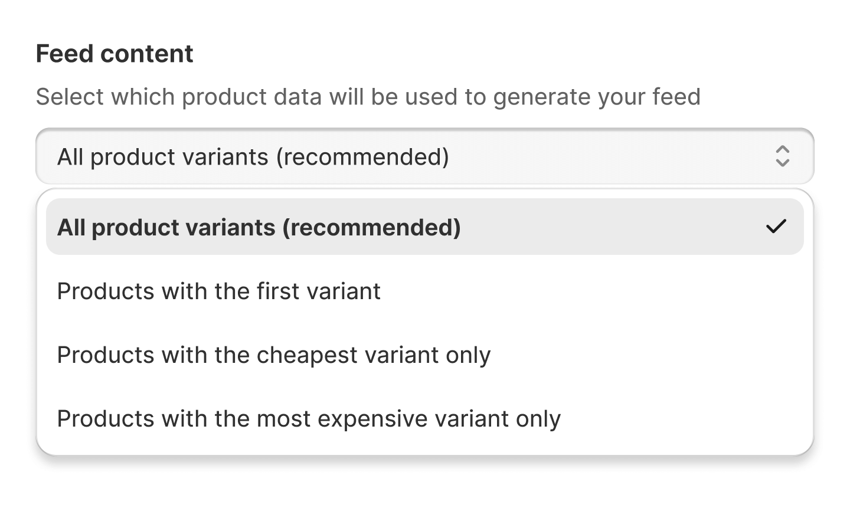The width and height of the screenshot is (850, 521).
Task: Click the text in the closed select box
Action: point(253,157)
